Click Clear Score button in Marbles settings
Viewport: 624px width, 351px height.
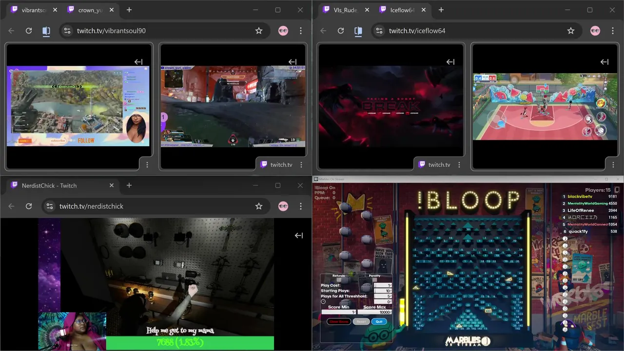[339, 322]
